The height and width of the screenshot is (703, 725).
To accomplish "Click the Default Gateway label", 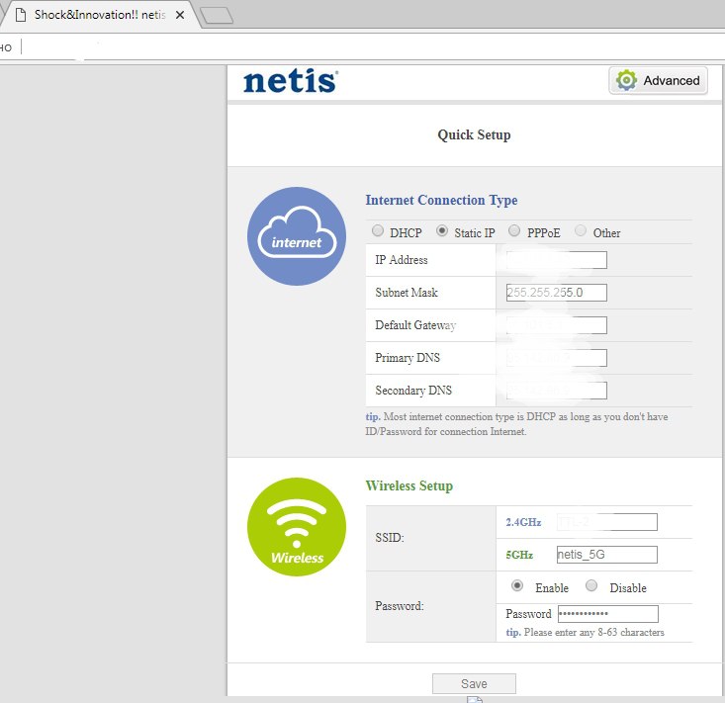I will coord(415,325).
